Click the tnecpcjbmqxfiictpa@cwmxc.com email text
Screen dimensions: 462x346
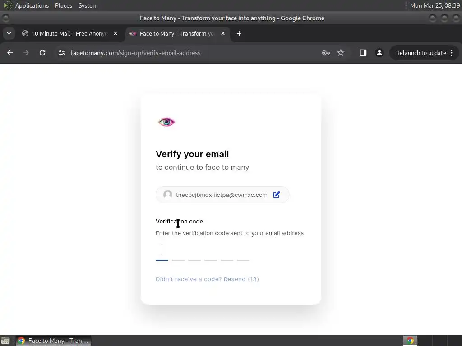[222, 195]
